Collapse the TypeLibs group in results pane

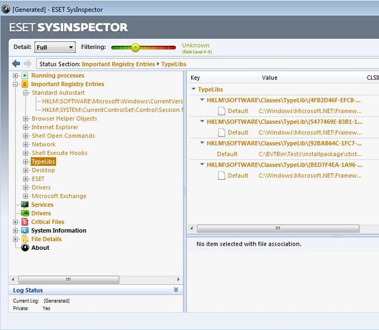[194, 89]
